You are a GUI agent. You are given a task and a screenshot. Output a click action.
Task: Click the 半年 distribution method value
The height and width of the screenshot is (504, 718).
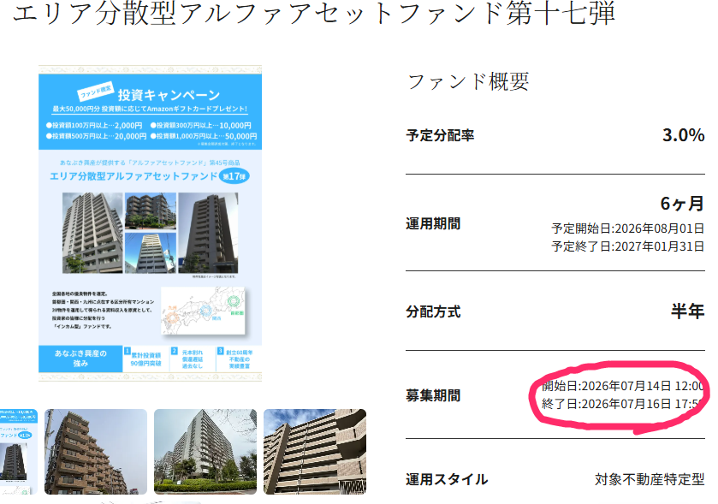pos(687,311)
